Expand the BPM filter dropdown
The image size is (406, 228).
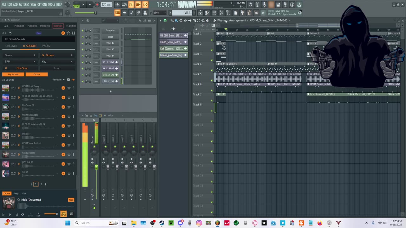point(20,62)
